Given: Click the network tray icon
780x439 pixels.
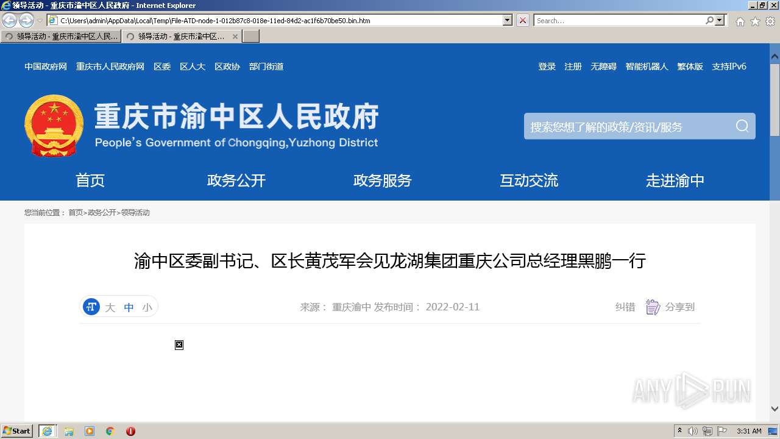Looking at the screenshot, I should [707, 431].
